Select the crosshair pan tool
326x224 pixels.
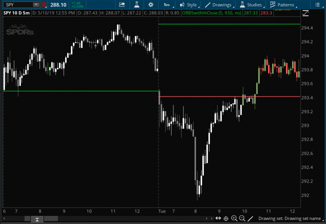[x=226, y=219]
